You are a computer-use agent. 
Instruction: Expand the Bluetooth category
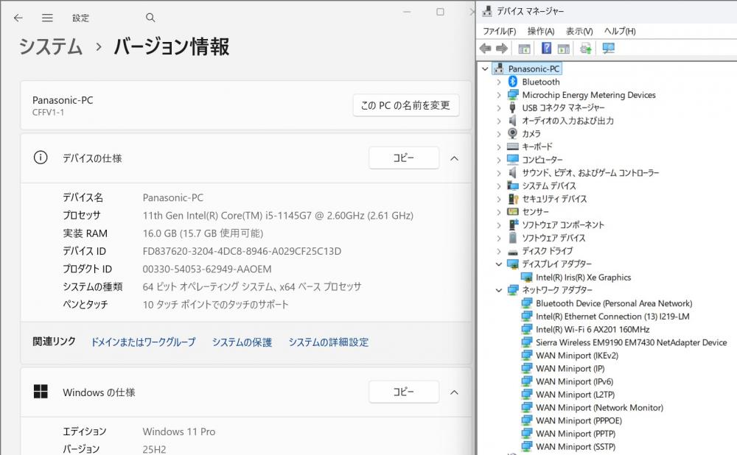pos(499,82)
